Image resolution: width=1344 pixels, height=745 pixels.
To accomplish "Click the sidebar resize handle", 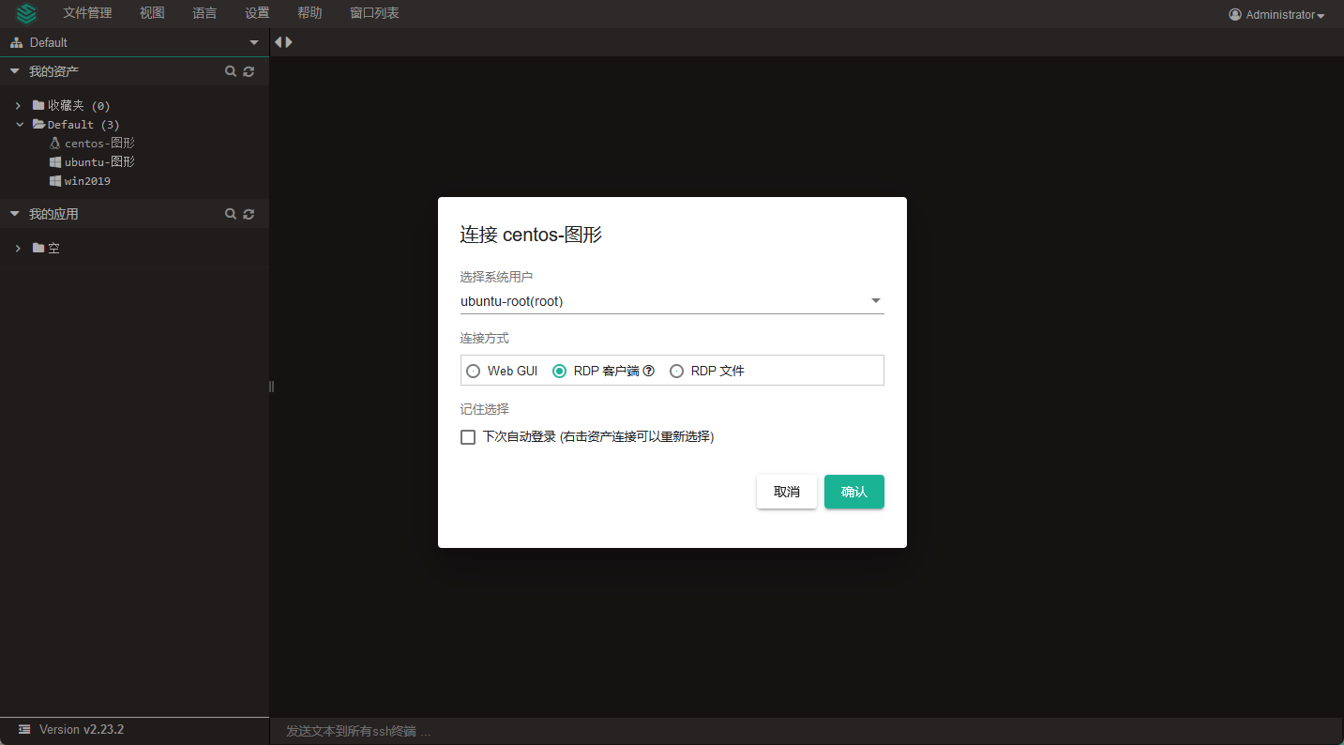I will (271, 387).
